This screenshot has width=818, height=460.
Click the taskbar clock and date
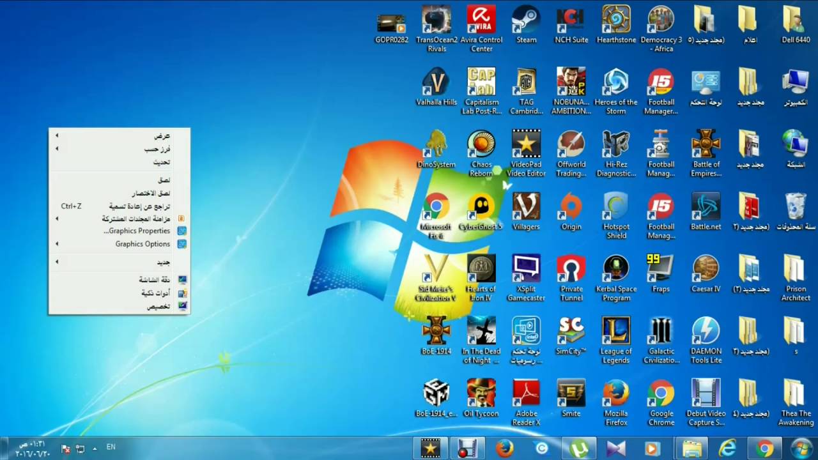[32, 448]
